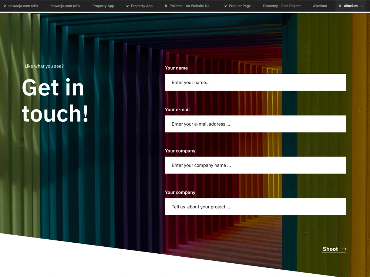370x277 pixels.
Task: Click the play icon on the Product Page tab
Action: 226,6
